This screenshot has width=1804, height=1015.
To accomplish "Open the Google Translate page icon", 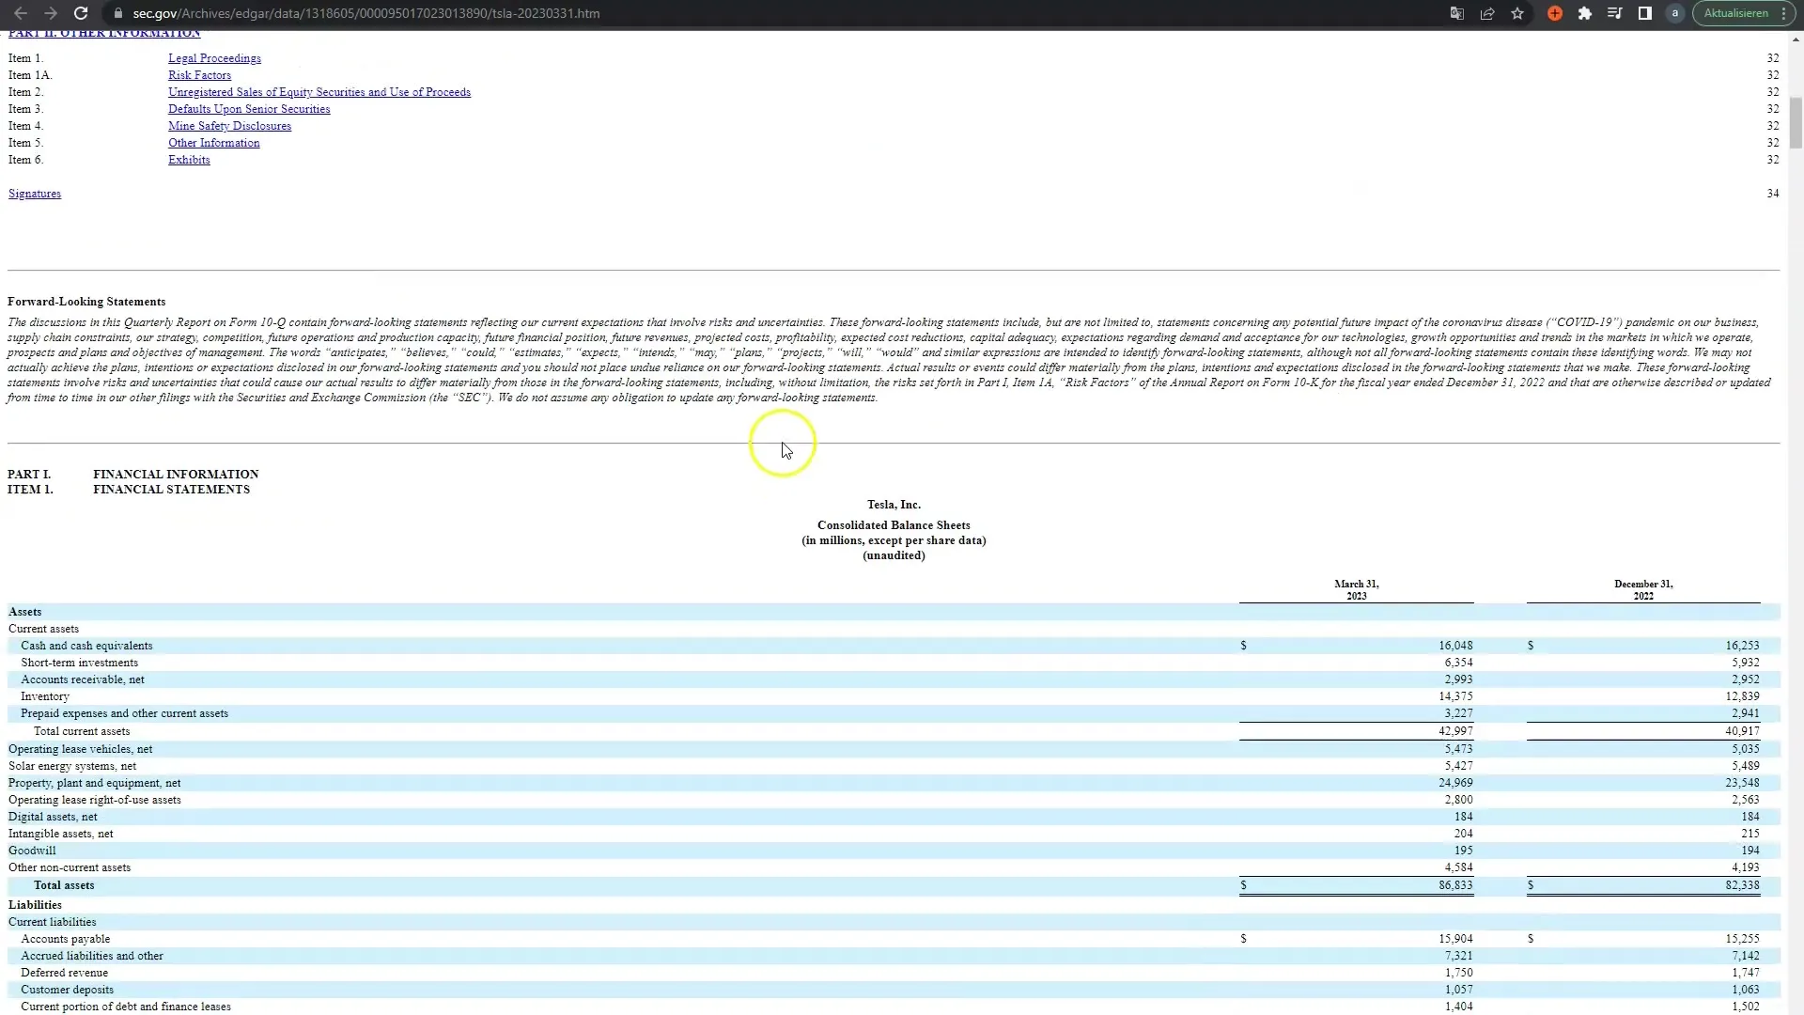I will pyautogui.click(x=1457, y=13).
